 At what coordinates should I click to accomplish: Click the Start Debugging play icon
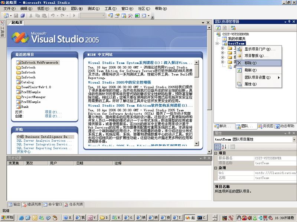pos(74,16)
